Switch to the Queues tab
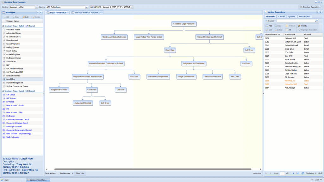Image resolution: width=324 pixels, height=182 pixels. click(x=292, y=16)
